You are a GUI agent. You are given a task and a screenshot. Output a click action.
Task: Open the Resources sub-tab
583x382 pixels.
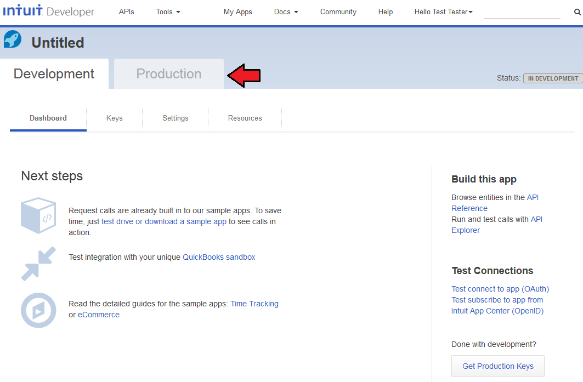(245, 118)
